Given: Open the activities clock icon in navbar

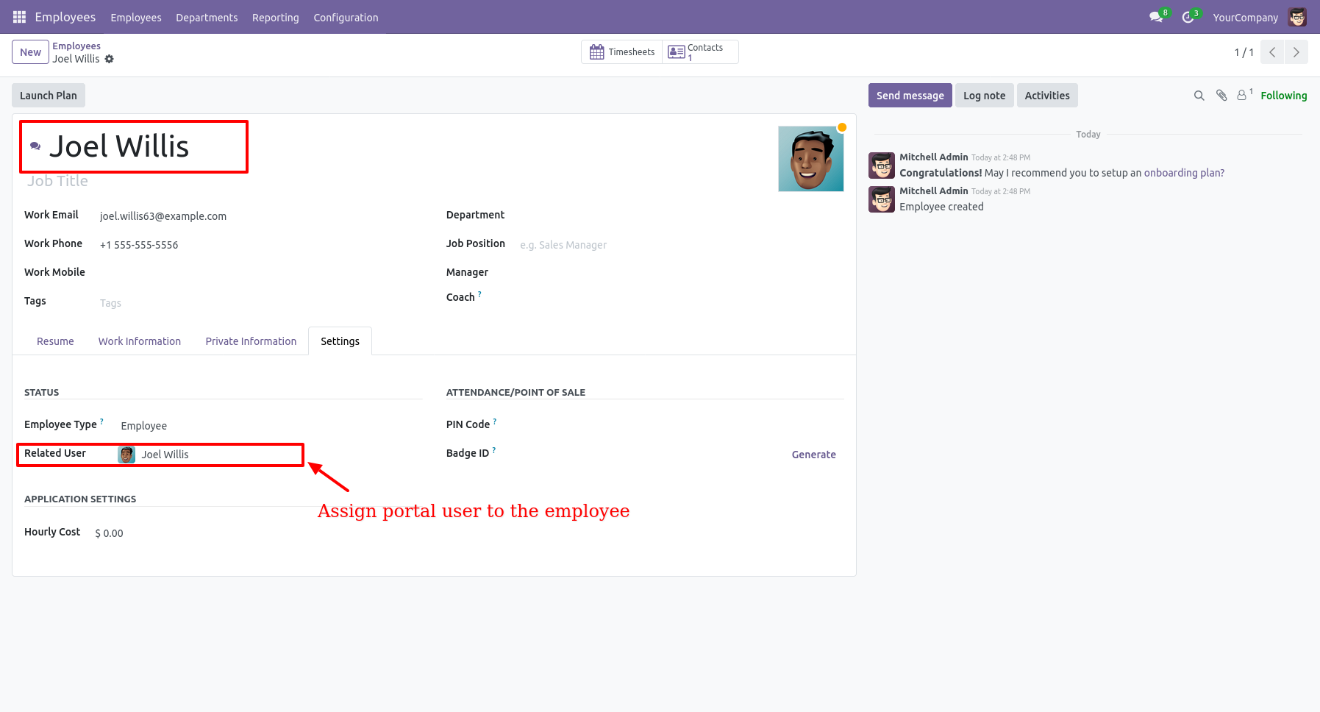Looking at the screenshot, I should click(x=1188, y=17).
